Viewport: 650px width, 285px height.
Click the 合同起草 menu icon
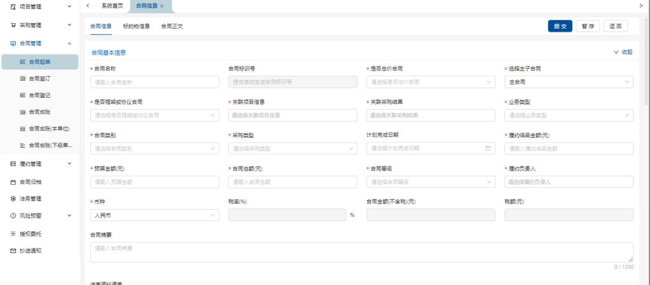click(23, 62)
